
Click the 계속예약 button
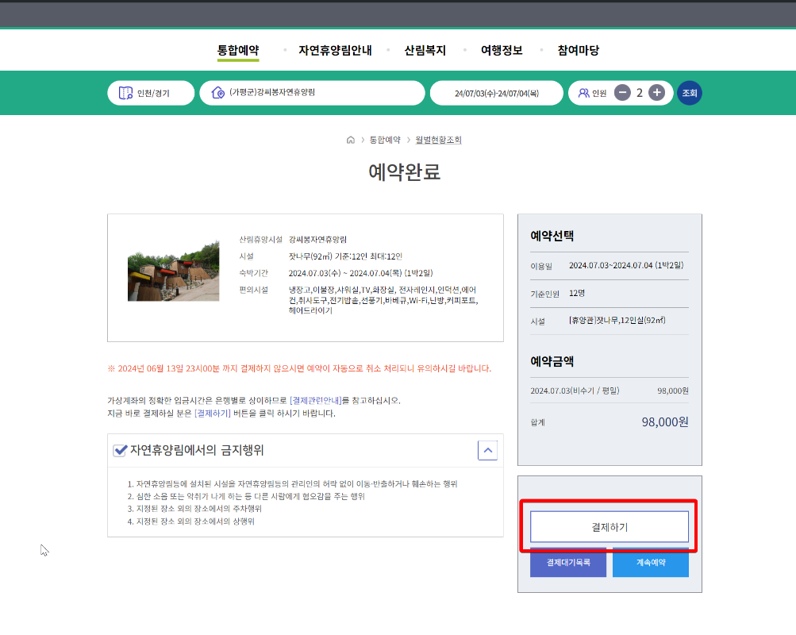[x=650, y=564]
